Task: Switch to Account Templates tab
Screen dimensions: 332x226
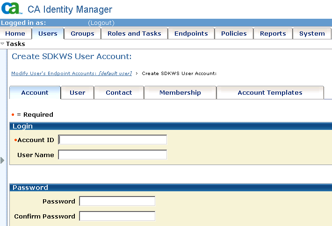Action: (270, 93)
